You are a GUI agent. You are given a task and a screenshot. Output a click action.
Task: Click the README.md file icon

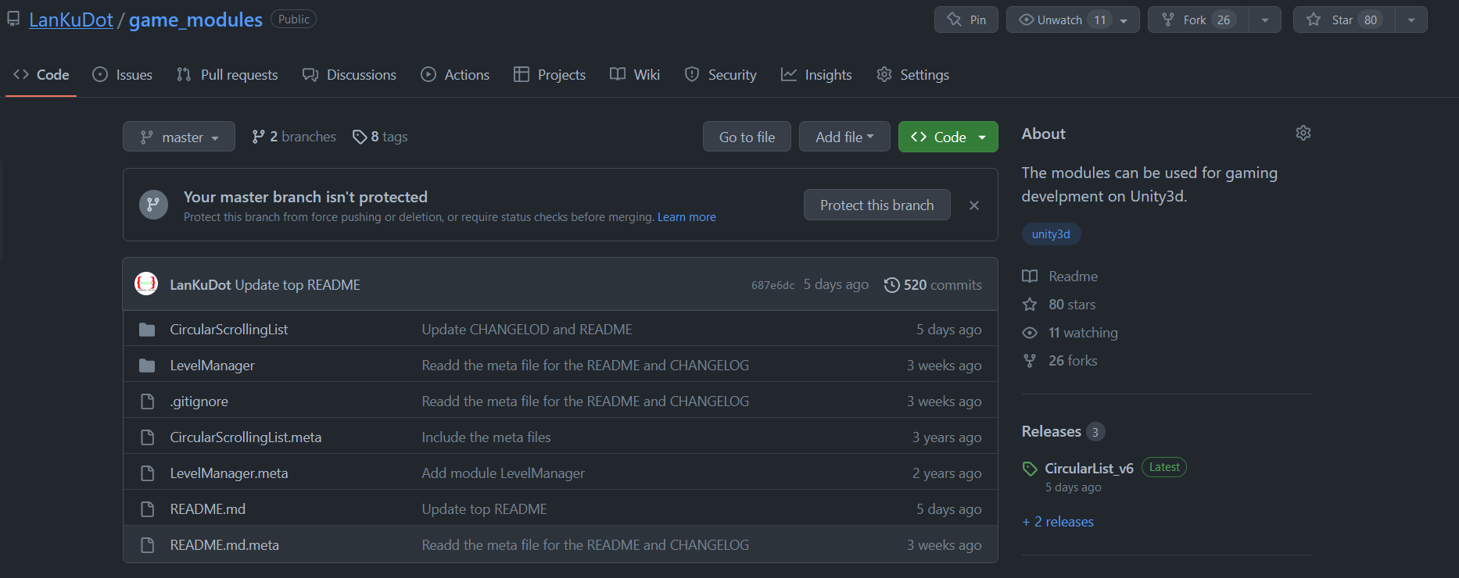(x=147, y=509)
